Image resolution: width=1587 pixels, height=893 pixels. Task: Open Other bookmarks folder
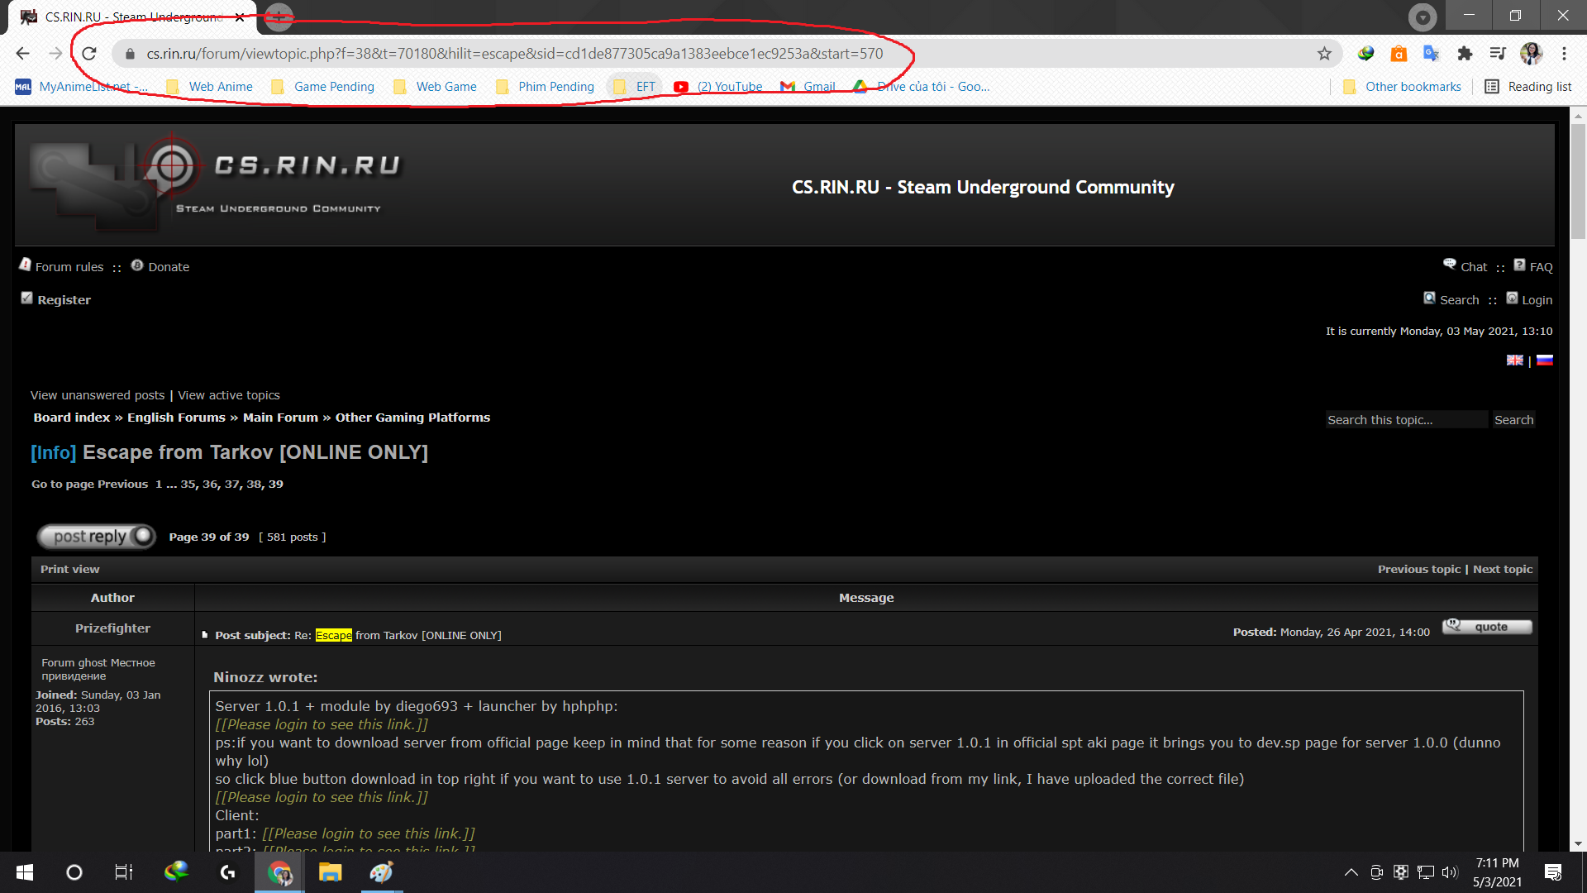tap(1402, 87)
